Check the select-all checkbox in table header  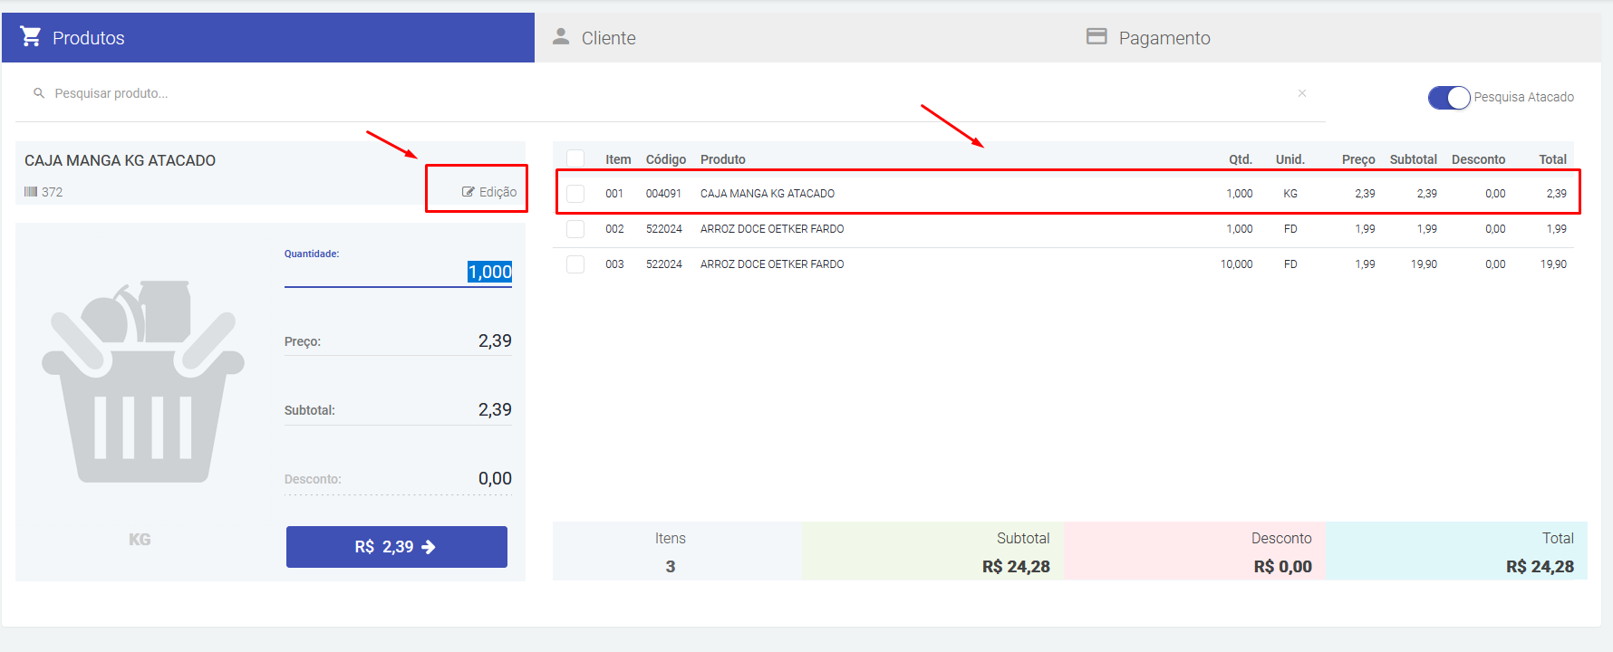coord(575,158)
